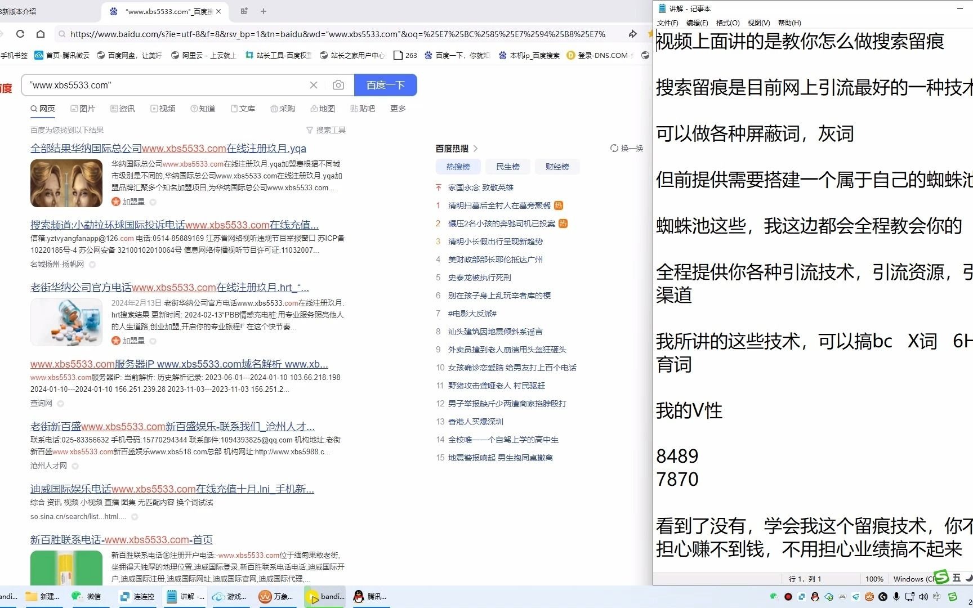The width and height of the screenshot is (973, 608).
Task: Click the browser address bar URL
Action: (x=338, y=34)
